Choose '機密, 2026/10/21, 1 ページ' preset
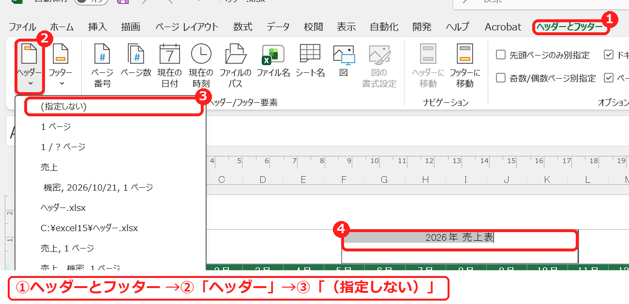Screen dimensions: 629x304 (x=111, y=187)
